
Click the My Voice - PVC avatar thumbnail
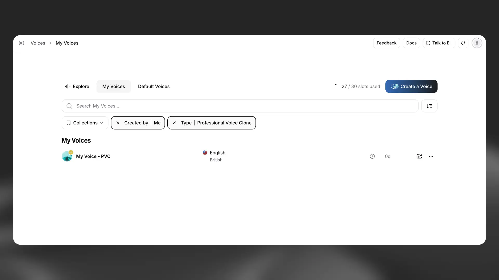point(67,156)
